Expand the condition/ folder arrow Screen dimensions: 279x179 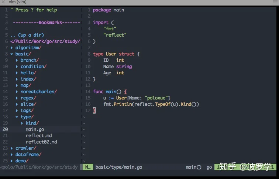tap(17, 67)
